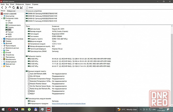173x112 pixels.
Task: Launch Opera browser from taskbar
Action: point(10,109)
